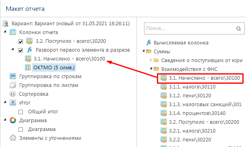Click the fx icon of Разворот первого элемента
Image resolution: width=246 pixels, height=147 pixels.
click(x=29, y=50)
